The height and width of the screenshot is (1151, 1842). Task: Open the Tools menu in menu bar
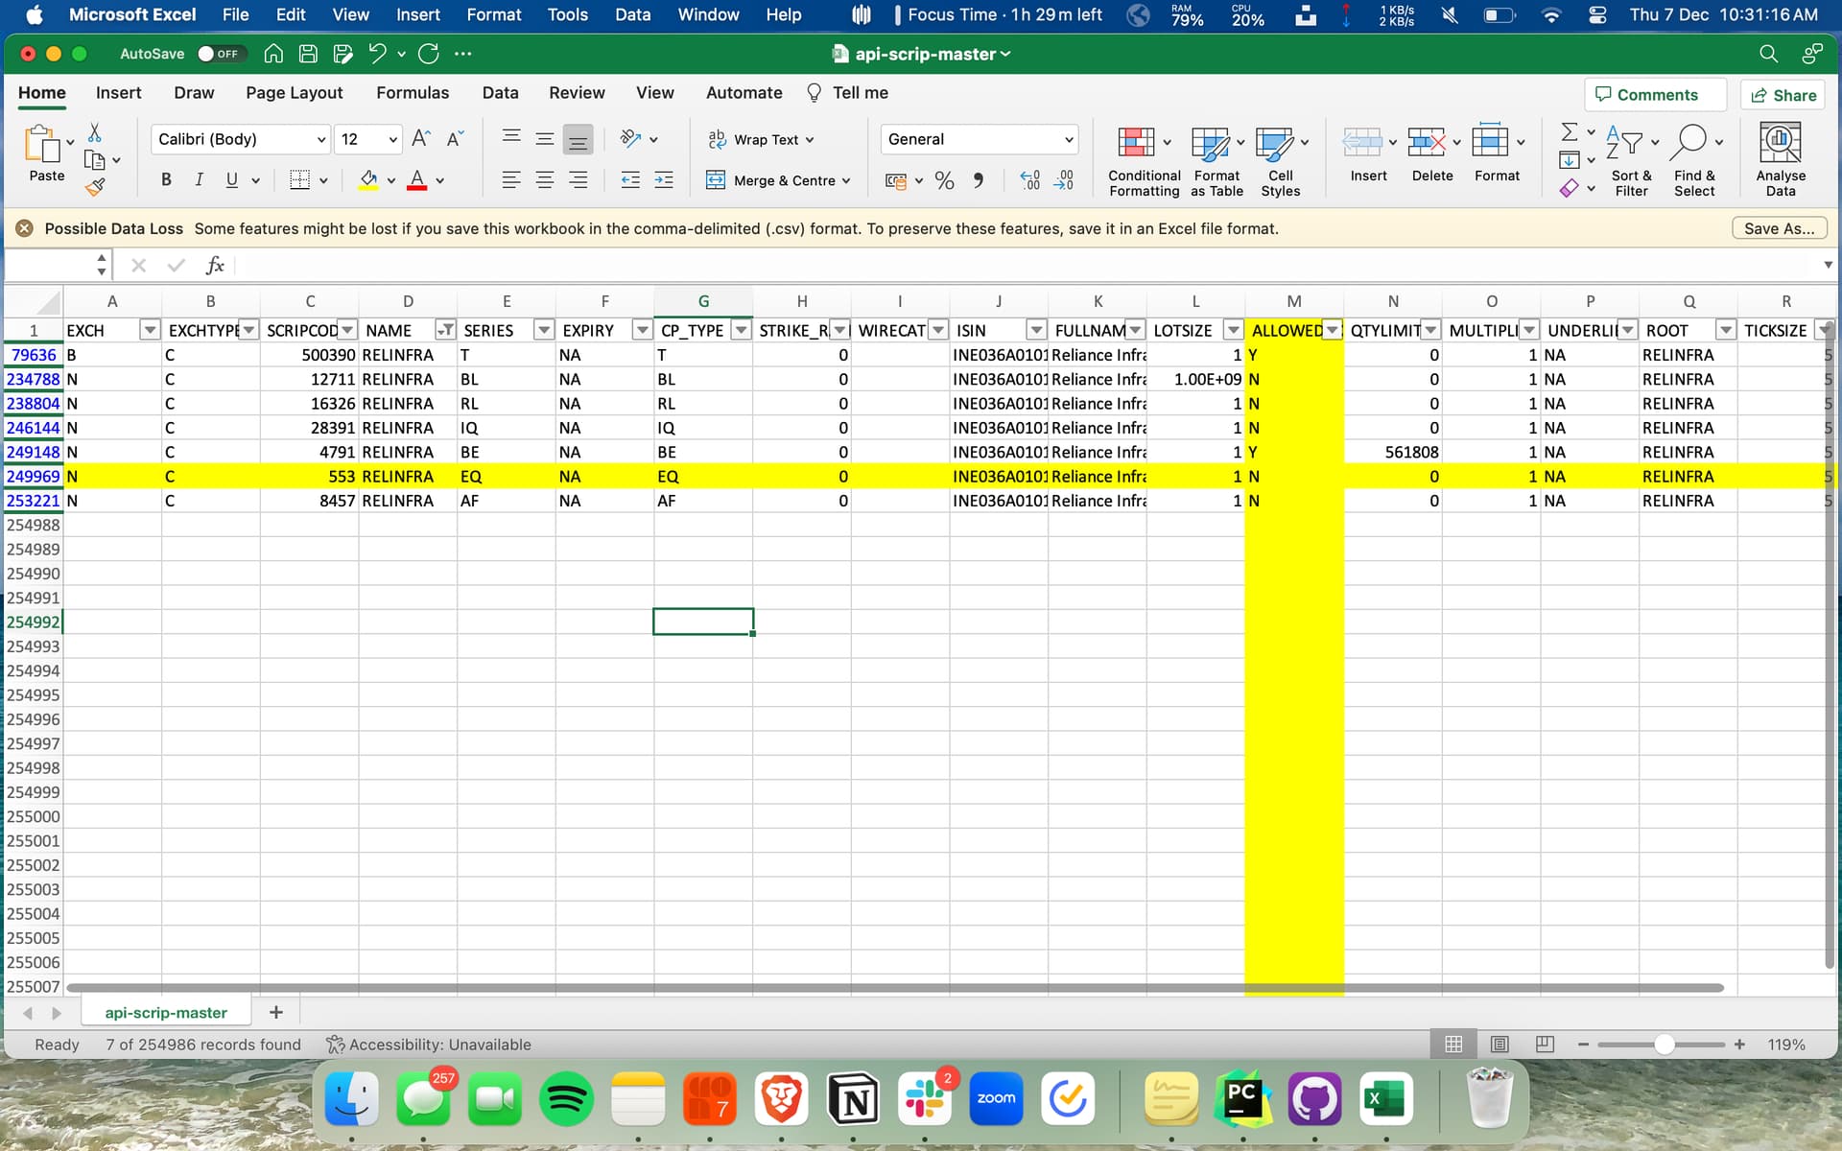coord(567,14)
